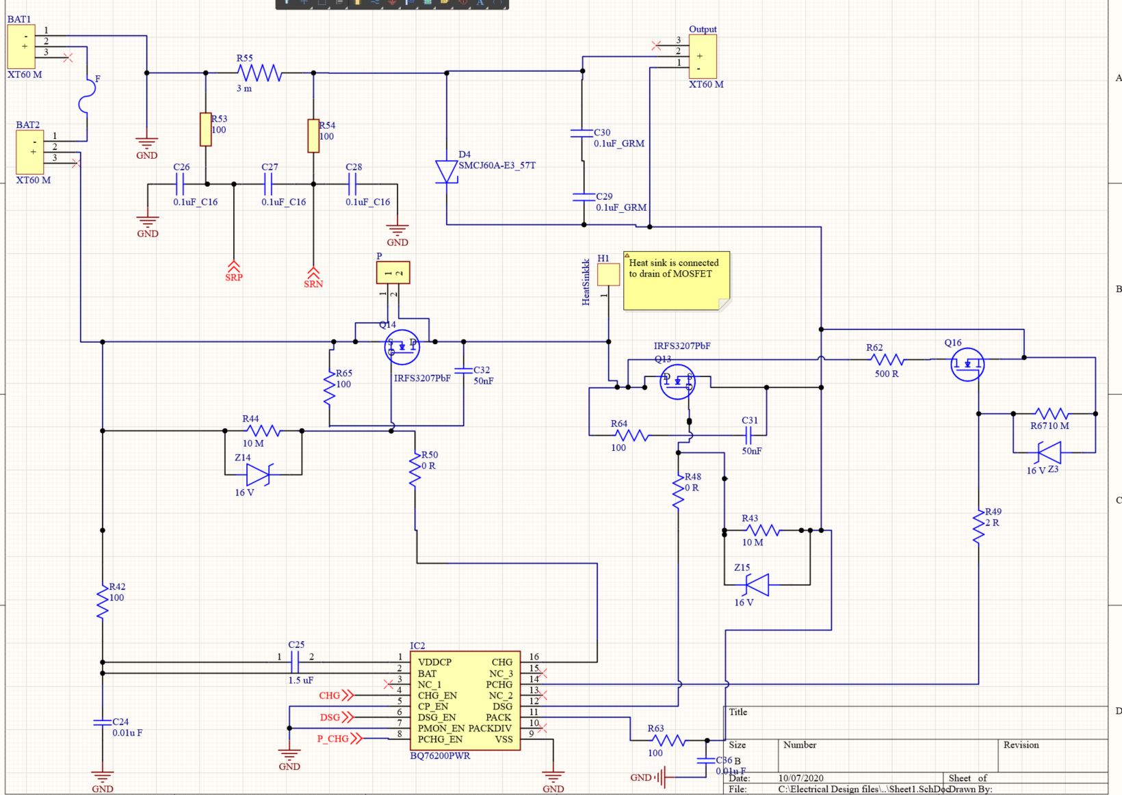Select resistor R43 10 M

pos(763,530)
